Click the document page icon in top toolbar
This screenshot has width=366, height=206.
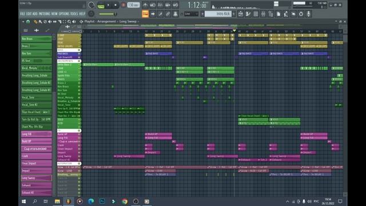tap(279, 14)
